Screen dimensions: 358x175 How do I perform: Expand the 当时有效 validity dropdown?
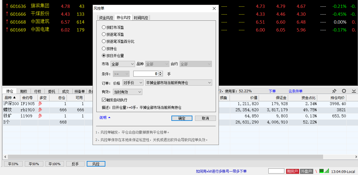coord(127,92)
